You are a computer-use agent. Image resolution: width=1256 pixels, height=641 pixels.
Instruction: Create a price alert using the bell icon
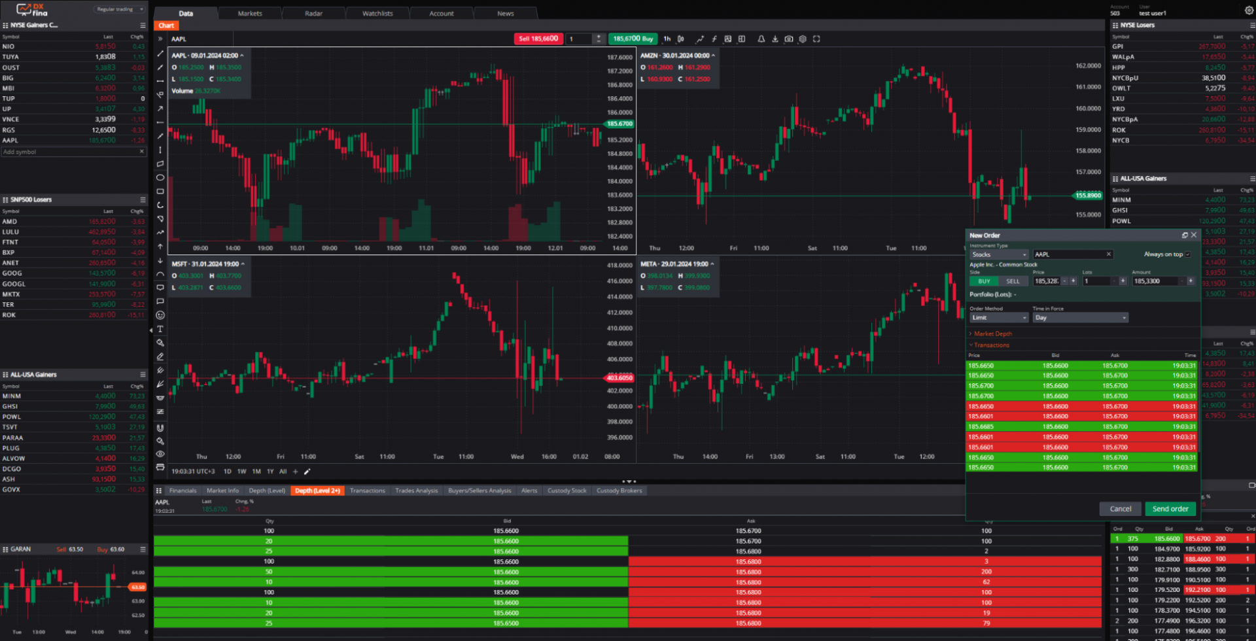click(x=761, y=39)
